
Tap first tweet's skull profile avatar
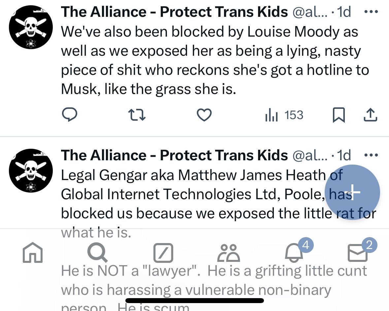pos(31,27)
